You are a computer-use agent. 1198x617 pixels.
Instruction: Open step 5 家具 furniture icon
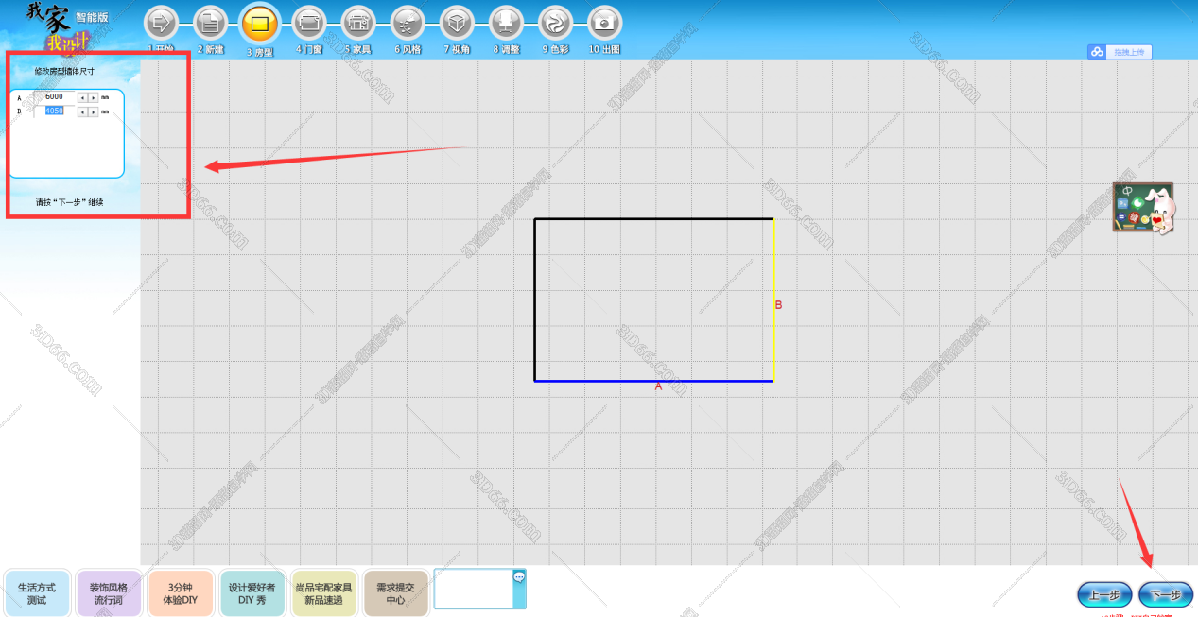click(x=358, y=22)
